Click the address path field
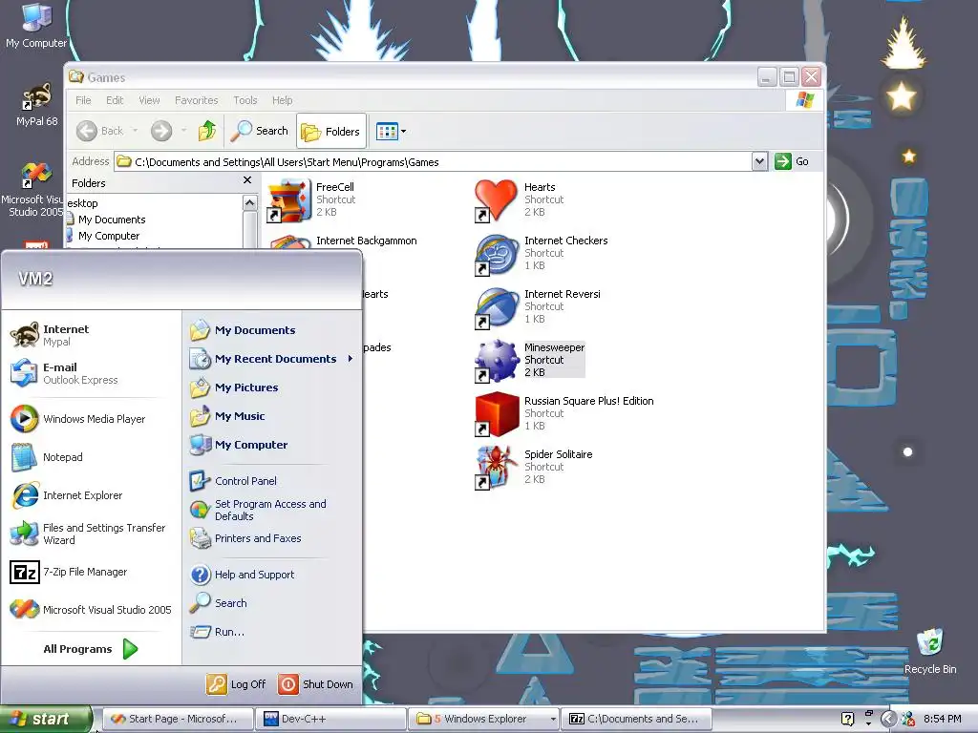The height and width of the screenshot is (733, 978). [x=434, y=161]
